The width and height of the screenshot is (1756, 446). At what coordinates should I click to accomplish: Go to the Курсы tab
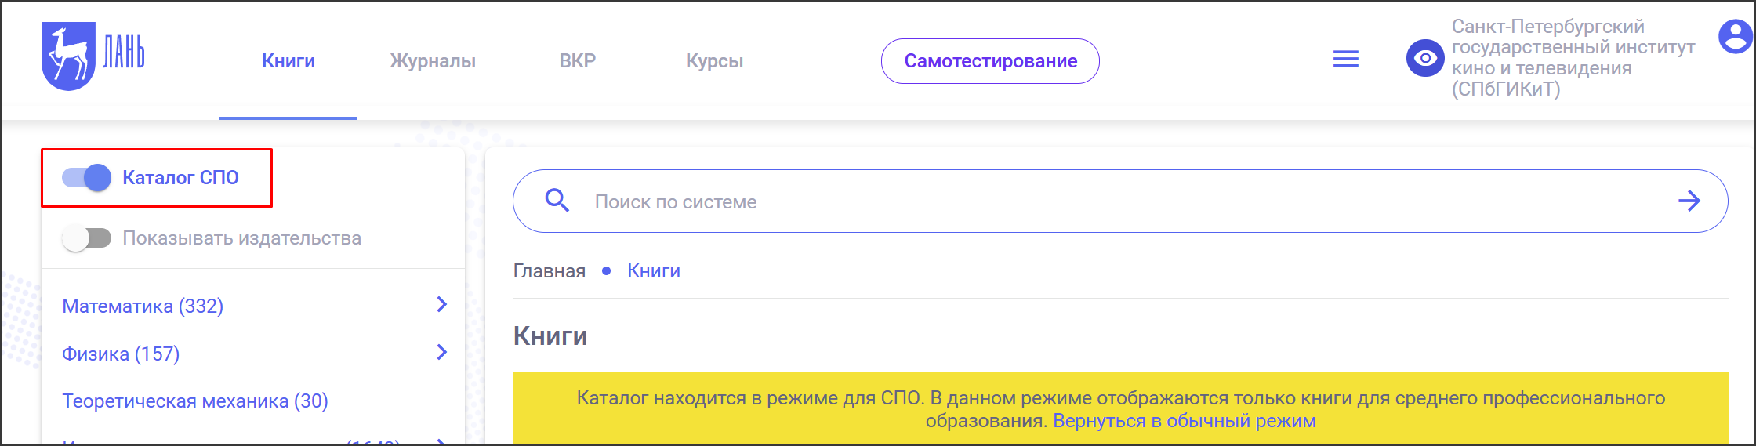click(714, 61)
